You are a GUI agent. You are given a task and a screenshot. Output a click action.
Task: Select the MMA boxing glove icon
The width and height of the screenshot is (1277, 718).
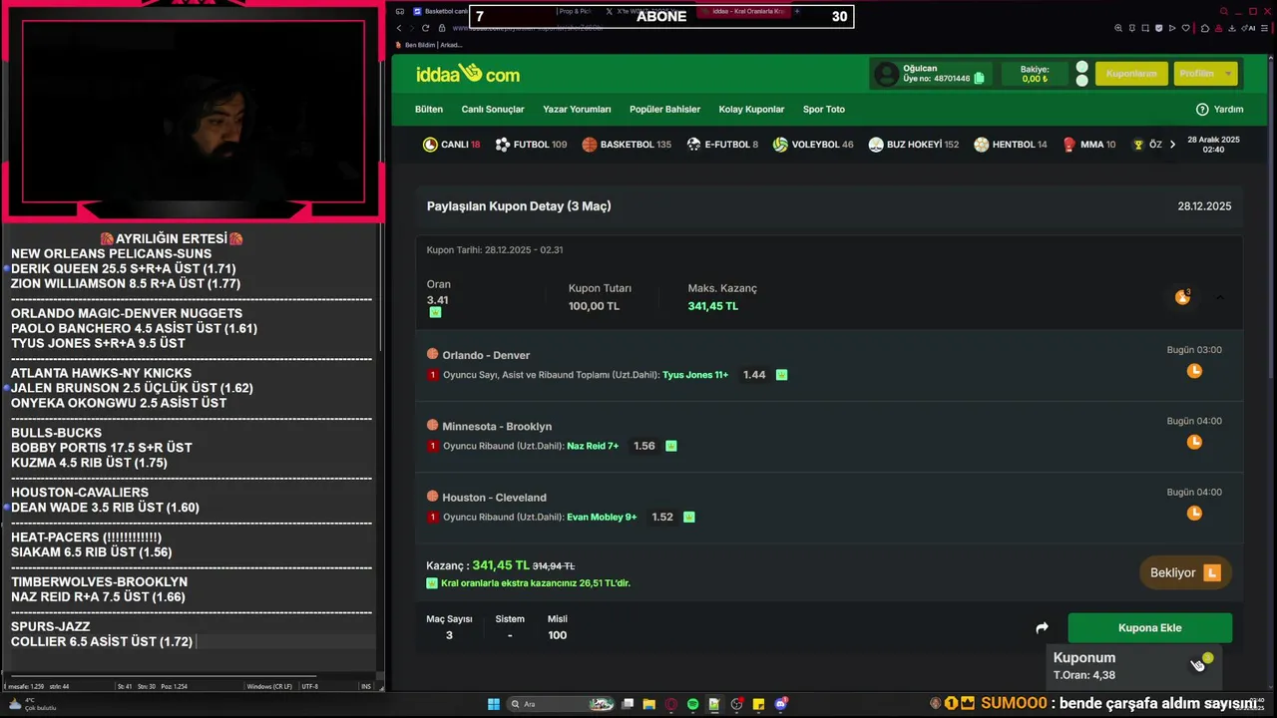tap(1069, 145)
